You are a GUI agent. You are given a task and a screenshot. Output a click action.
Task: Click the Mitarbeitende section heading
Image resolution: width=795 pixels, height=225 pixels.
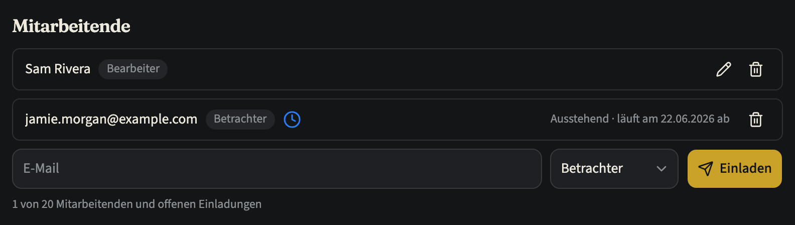[x=71, y=26]
